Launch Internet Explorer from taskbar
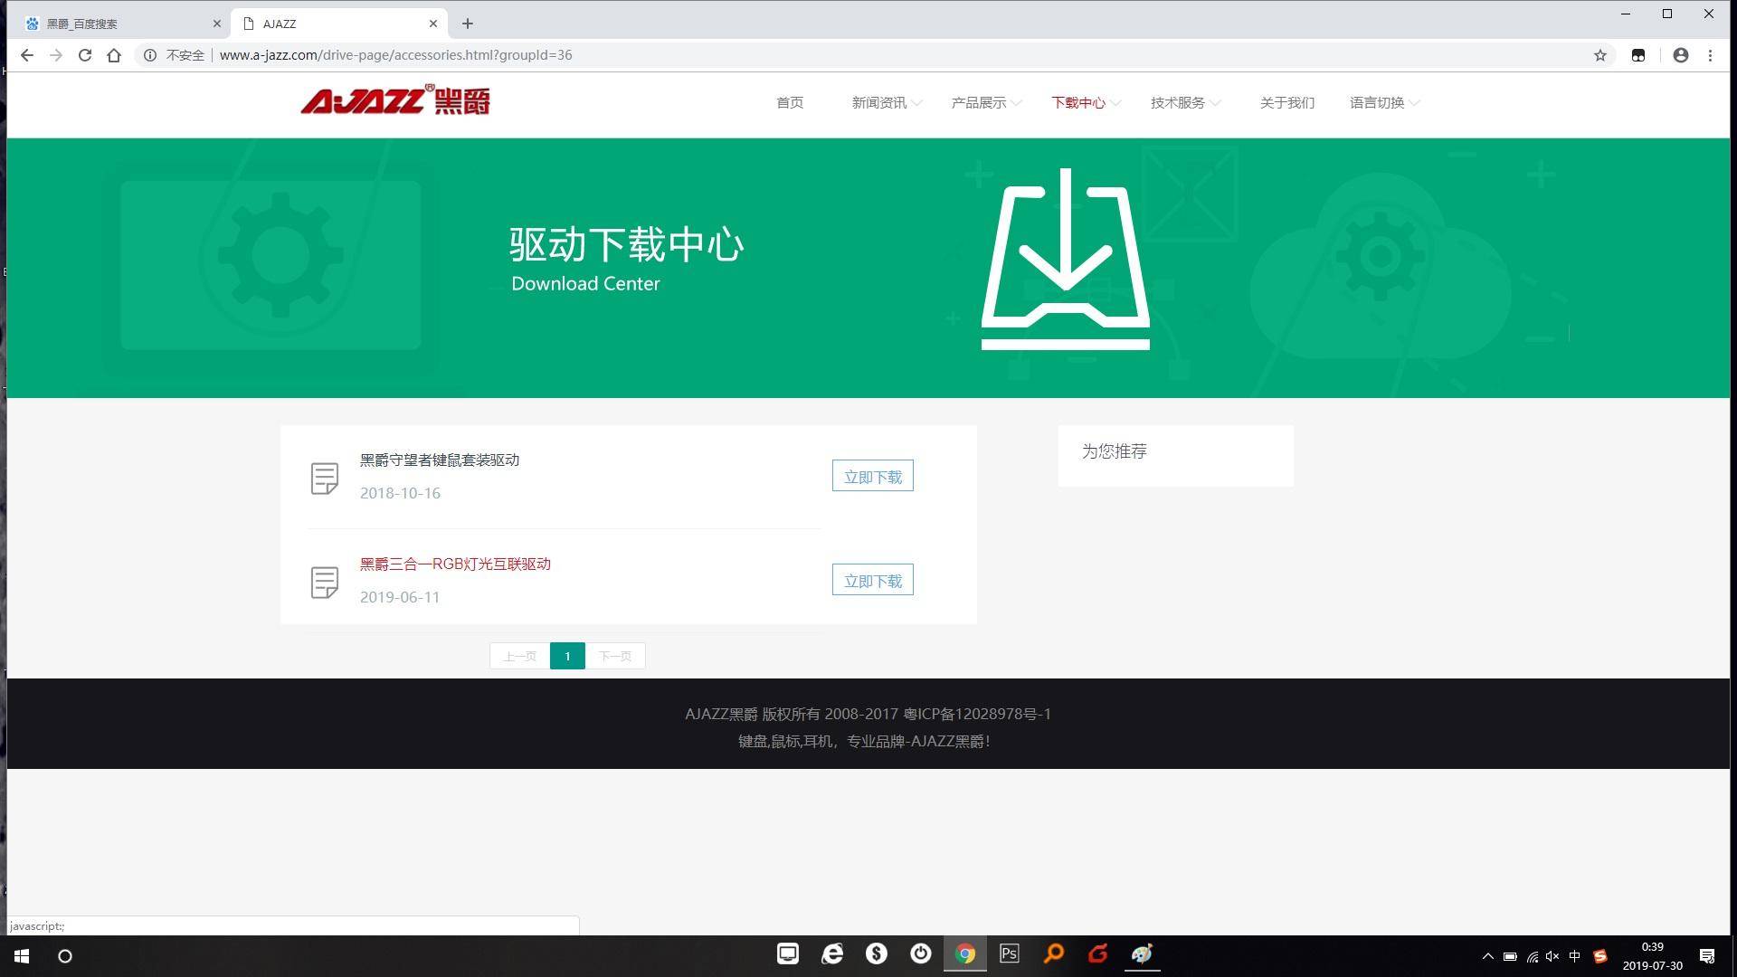 tap(832, 954)
